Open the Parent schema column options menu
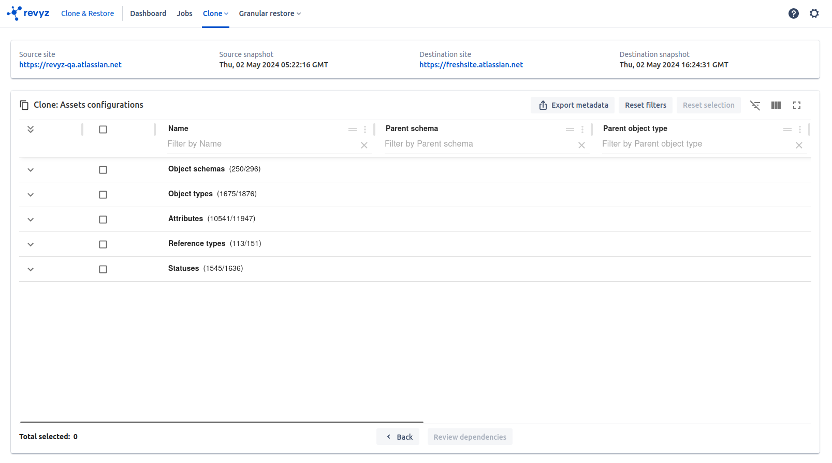The image size is (832, 463). coord(582,129)
